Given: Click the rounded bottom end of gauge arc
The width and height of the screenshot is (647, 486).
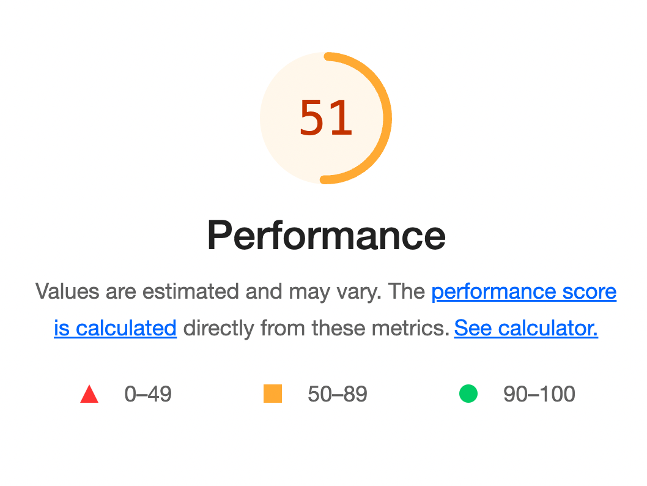Looking at the screenshot, I should (325, 179).
